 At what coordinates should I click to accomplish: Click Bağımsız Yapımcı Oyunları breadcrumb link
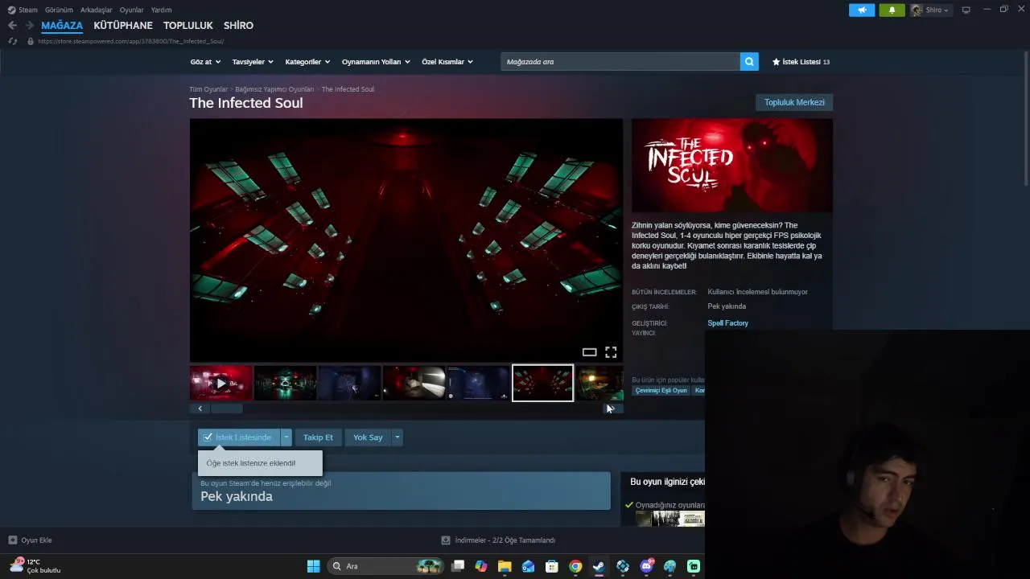(x=274, y=89)
